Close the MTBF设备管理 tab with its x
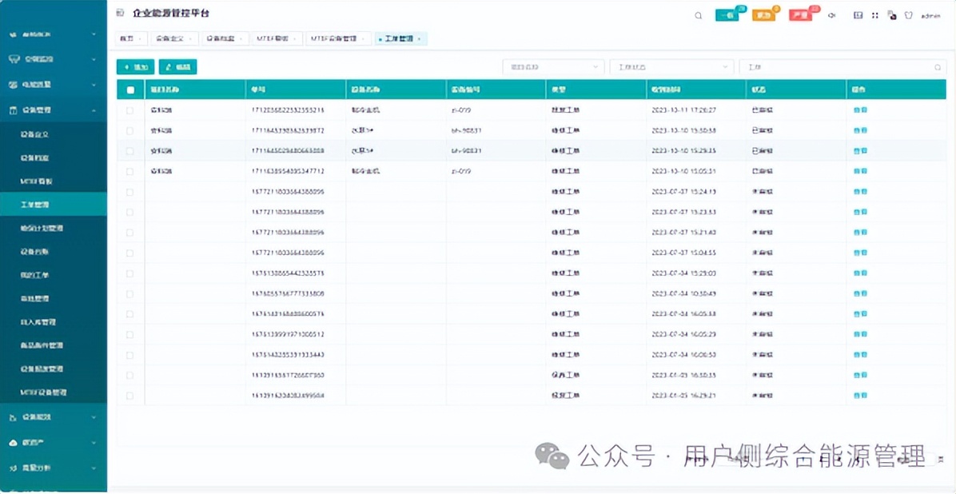The width and height of the screenshot is (956, 494). click(363, 38)
